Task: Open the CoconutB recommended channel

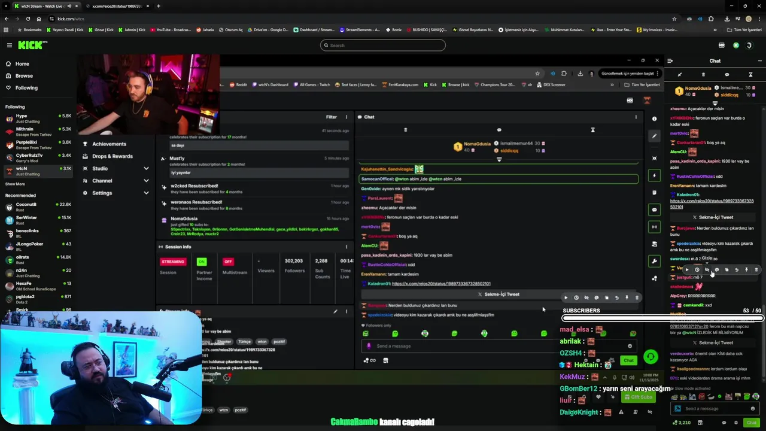Action: tap(37, 207)
